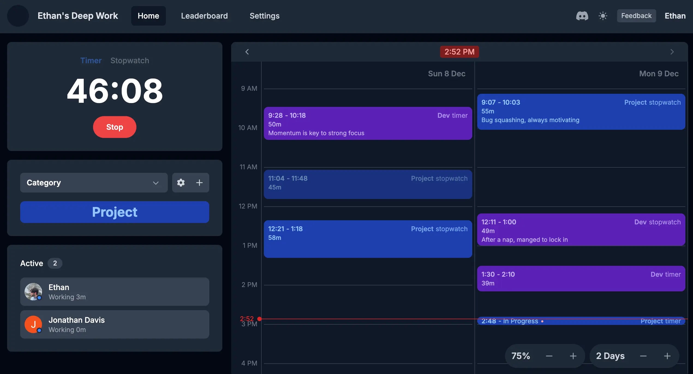Open the Discord community icon
Viewport: 693px width, 374px height.
click(x=582, y=16)
